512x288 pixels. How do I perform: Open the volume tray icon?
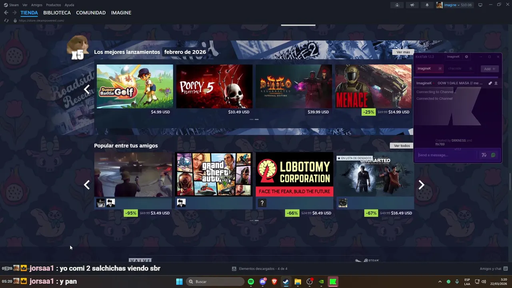[484, 282]
